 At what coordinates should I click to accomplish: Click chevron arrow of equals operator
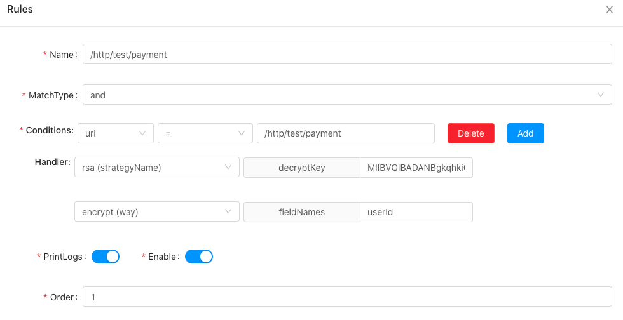tap(242, 133)
